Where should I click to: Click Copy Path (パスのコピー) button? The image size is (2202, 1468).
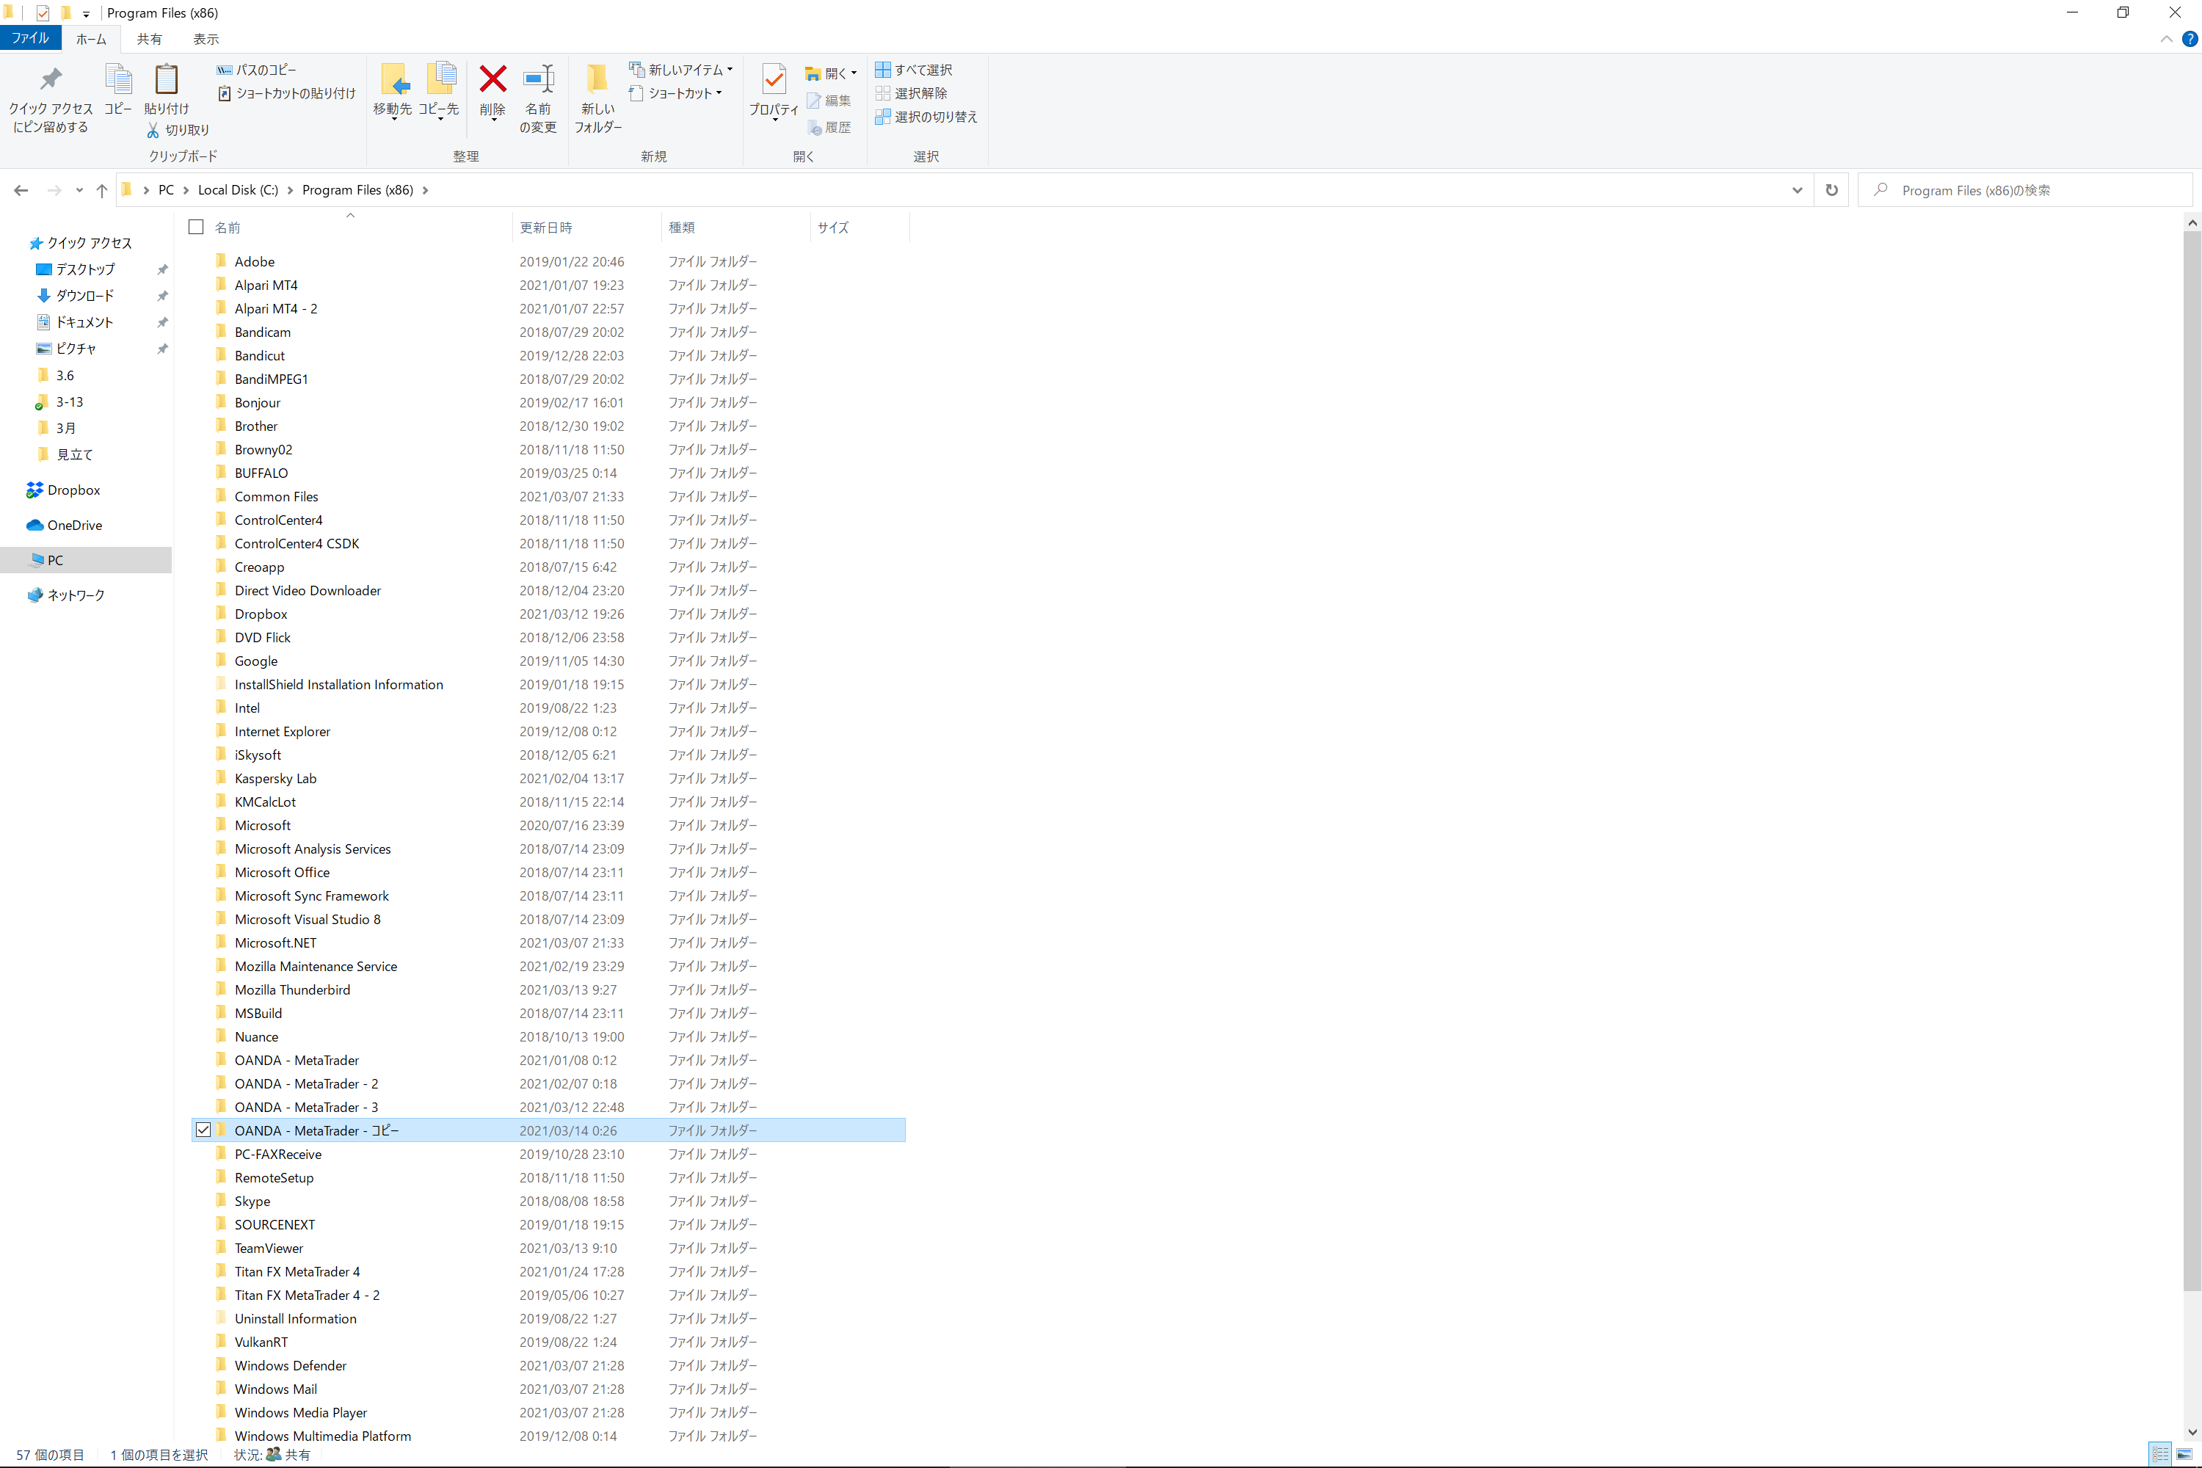point(256,70)
